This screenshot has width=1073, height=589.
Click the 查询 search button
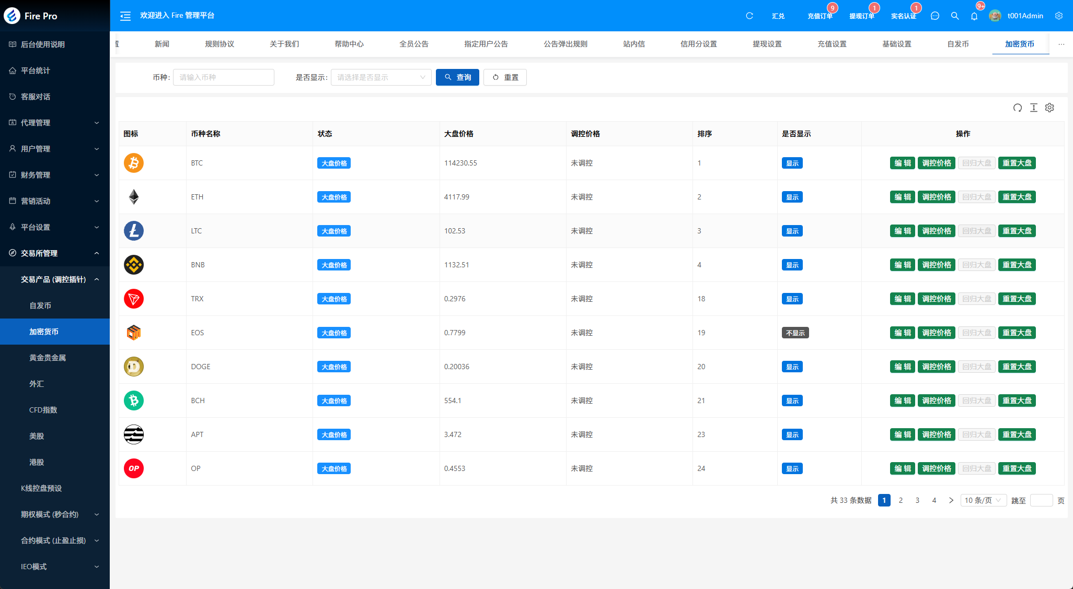[x=457, y=77]
